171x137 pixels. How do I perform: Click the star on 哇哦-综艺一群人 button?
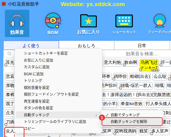click(x=121, y=88)
